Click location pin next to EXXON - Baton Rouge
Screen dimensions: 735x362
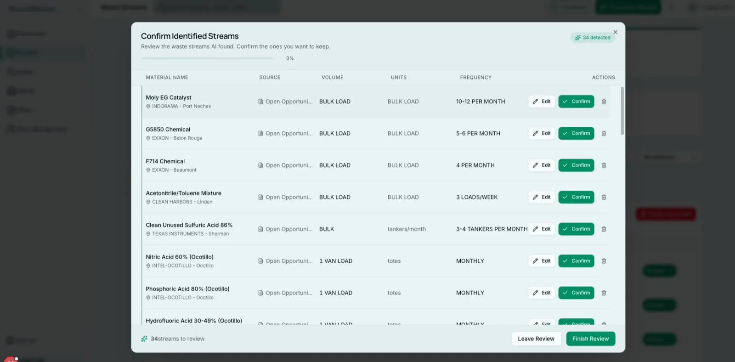148,138
